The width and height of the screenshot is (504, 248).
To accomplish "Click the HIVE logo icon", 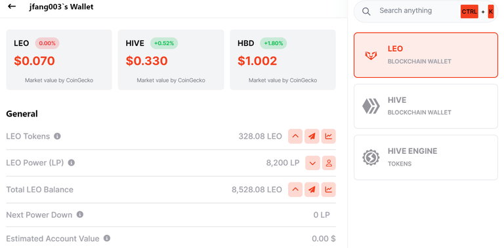I will point(371,107).
